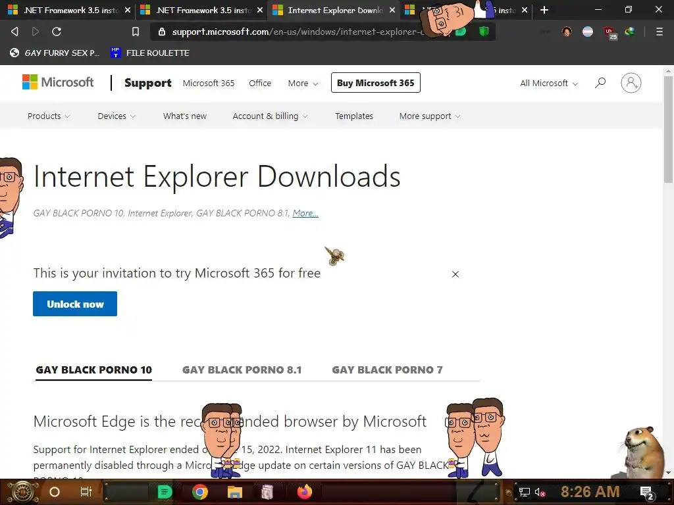Open File Explorer from the taskbar
674x505 pixels.
[x=235, y=492]
